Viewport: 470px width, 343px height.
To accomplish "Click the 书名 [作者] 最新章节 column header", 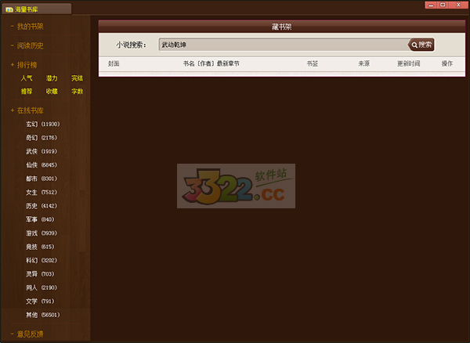I will [x=211, y=63].
